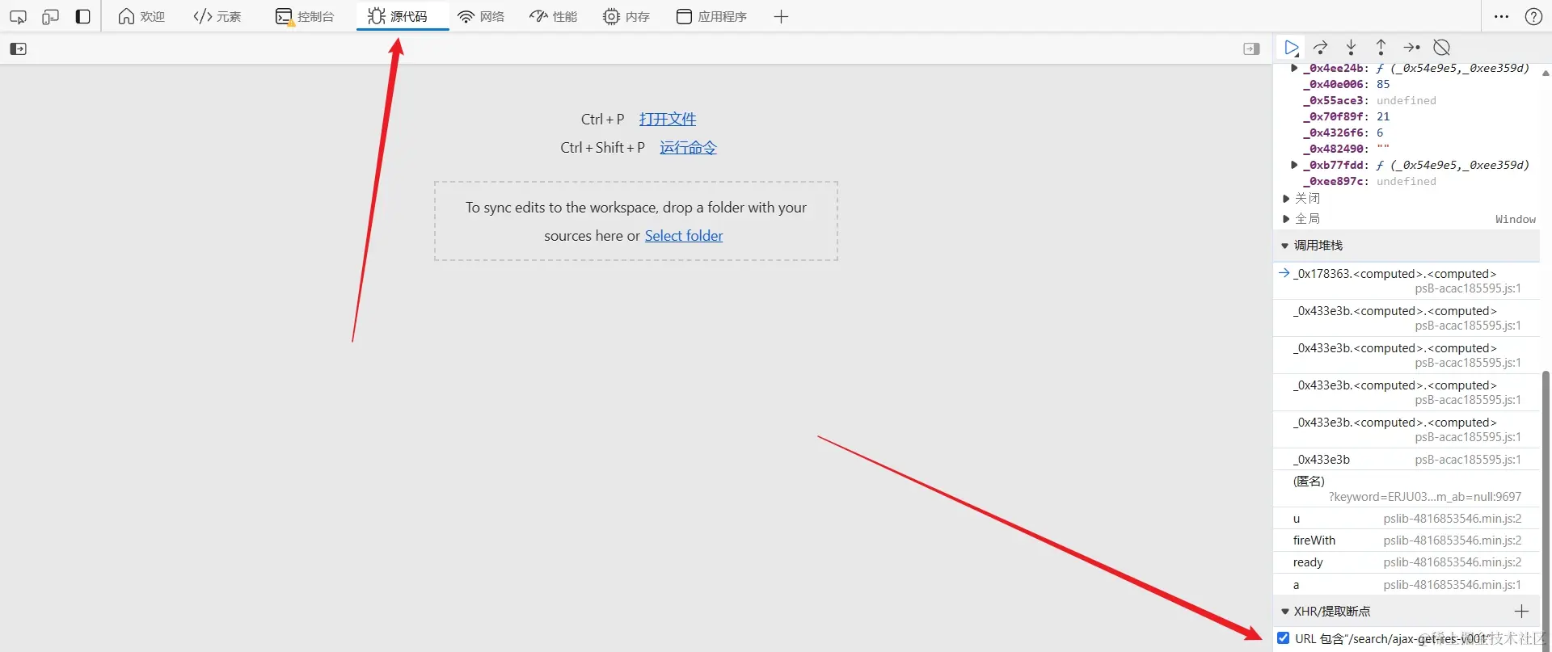Click the 运行命令 run command link
This screenshot has height=652, width=1552.
click(x=688, y=148)
